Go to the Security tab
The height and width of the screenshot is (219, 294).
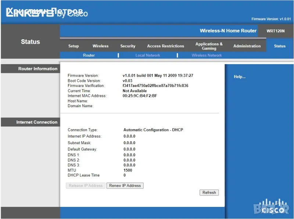(128, 46)
